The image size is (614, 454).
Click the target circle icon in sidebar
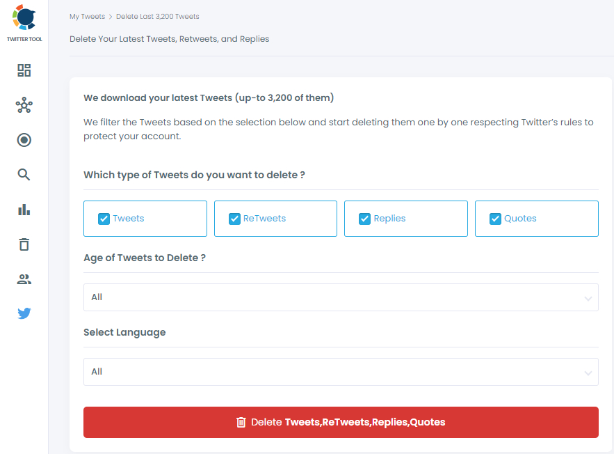(x=24, y=140)
